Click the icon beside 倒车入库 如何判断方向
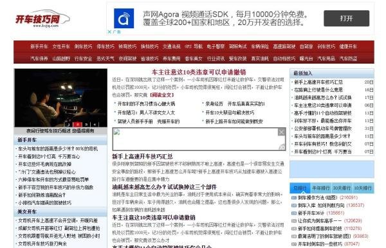Image resolution: width=386 pixels, height=248 pixels. [x=294, y=205]
